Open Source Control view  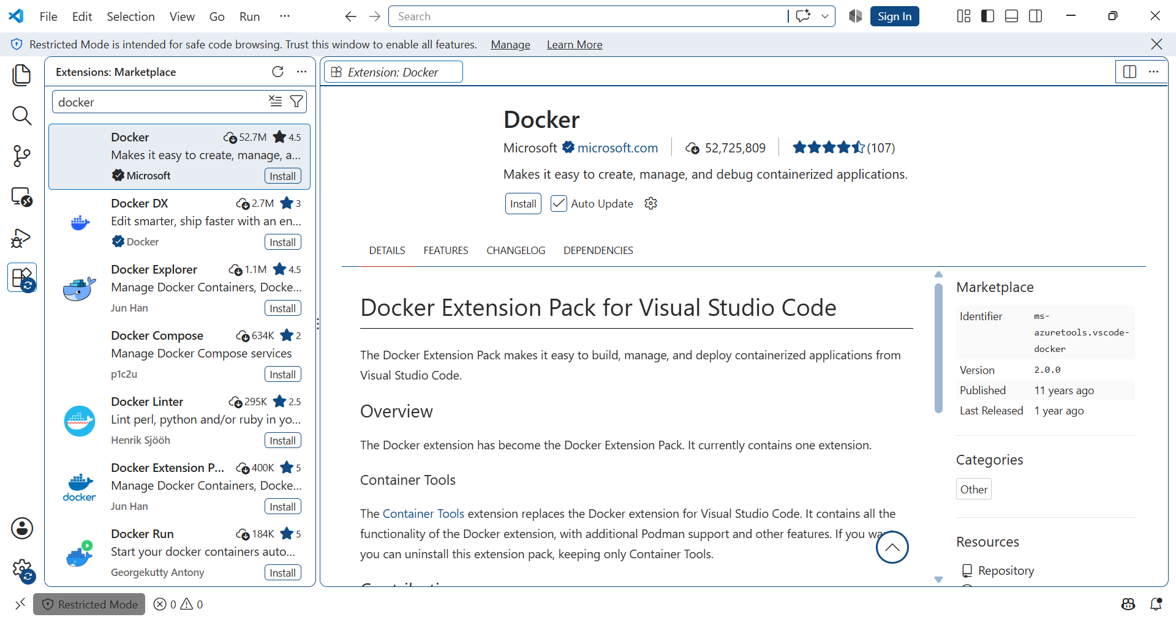point(22,156)
